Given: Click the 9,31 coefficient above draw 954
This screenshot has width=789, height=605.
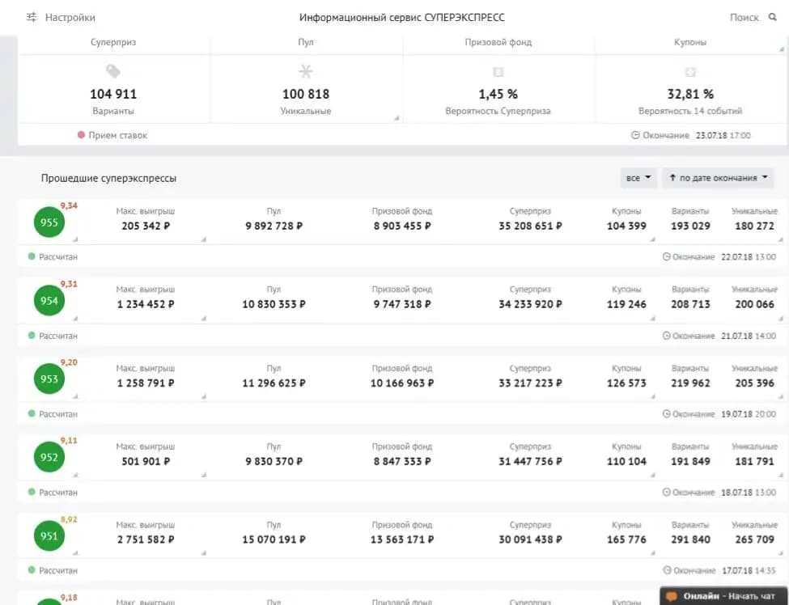Looking at the screenshot, I should click(69, 284).
